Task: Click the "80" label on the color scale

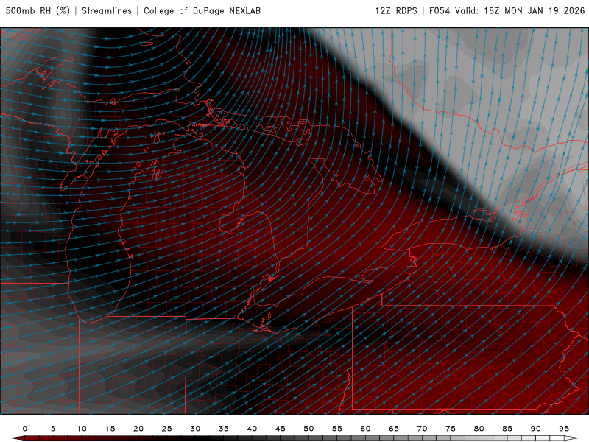Action: (479, 429)
